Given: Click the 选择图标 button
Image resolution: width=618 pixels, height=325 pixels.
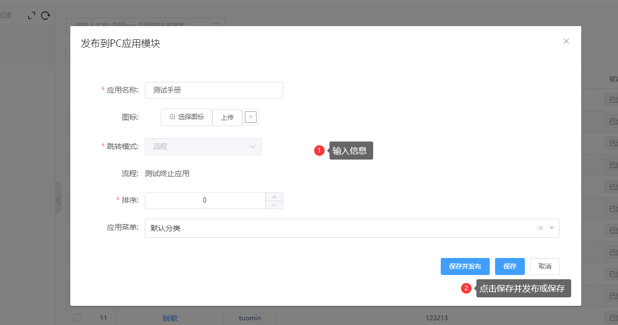Looking at the screenshot, I should point(186,117).
